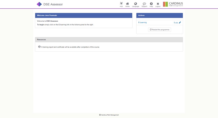Go to Home via house icon
The image size is (218, 118).
click(127, 4)
